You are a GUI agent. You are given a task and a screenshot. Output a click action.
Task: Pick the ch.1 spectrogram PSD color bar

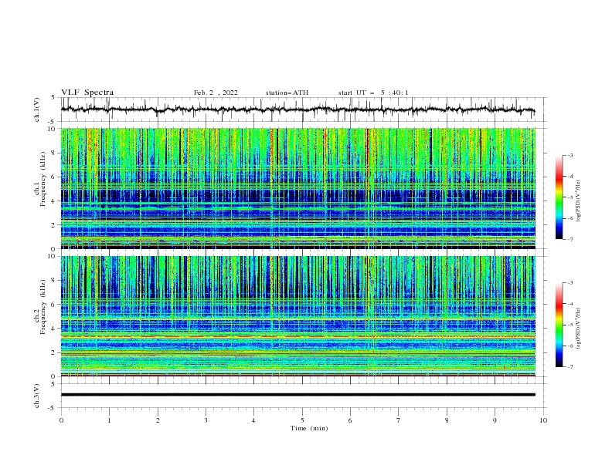(559, 197)
